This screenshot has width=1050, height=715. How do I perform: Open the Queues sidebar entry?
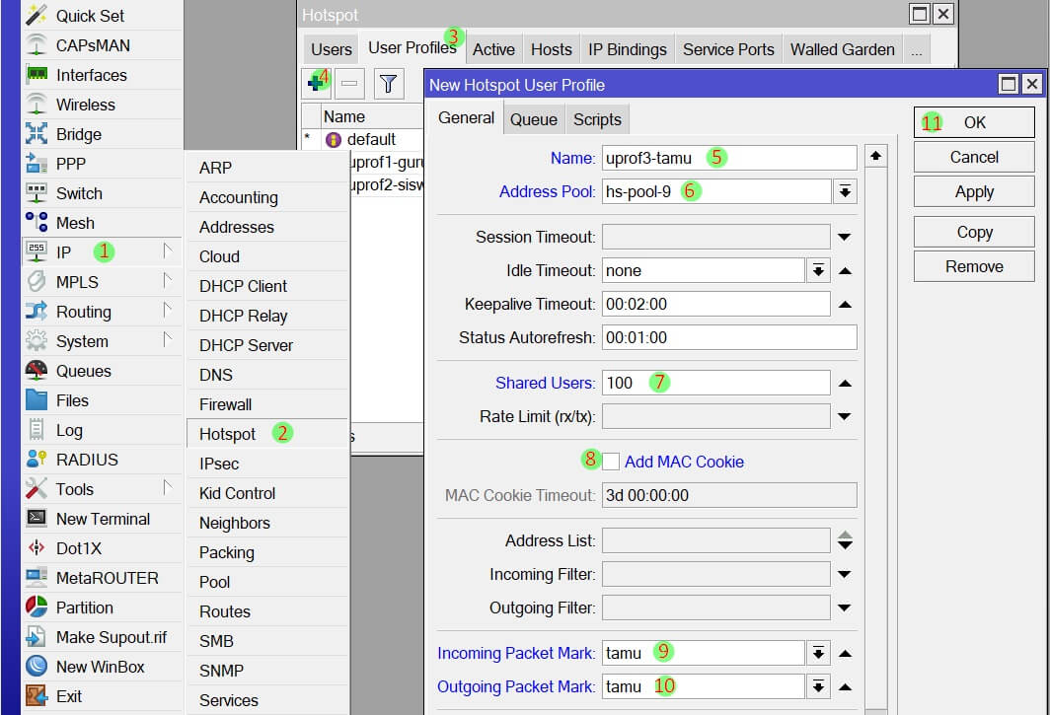coord(83,371)
